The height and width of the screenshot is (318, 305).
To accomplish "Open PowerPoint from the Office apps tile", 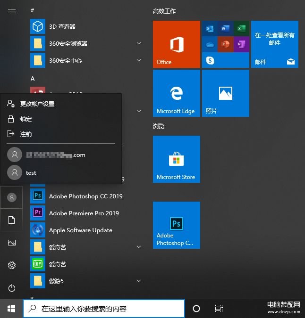I will coord(225,44).
